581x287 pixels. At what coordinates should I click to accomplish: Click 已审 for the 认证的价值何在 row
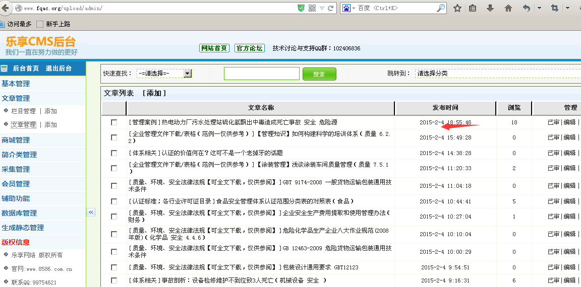point(554,153)
